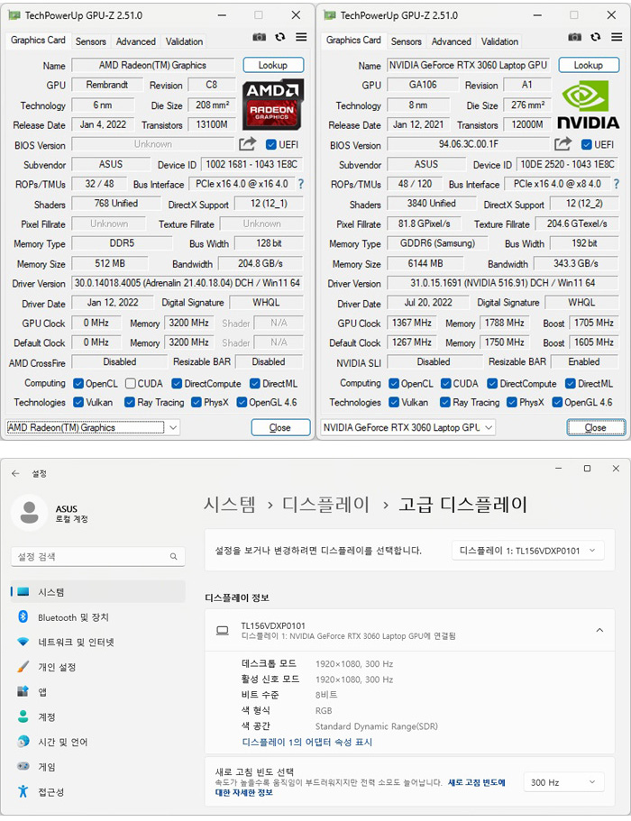Toggle CUDA checkbox in AMD GPU-Z window
The height and width of the screenshot is (821, 631).
[131, 384]
